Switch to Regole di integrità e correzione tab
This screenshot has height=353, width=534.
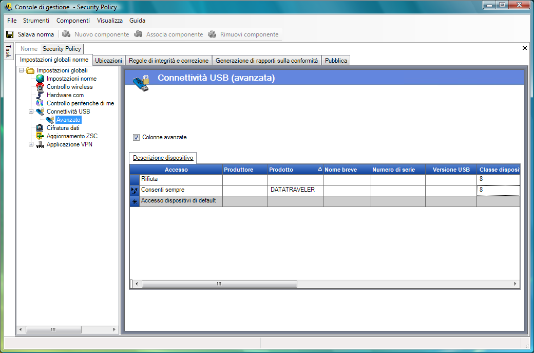pyautogui.click(x=168, y=60)
